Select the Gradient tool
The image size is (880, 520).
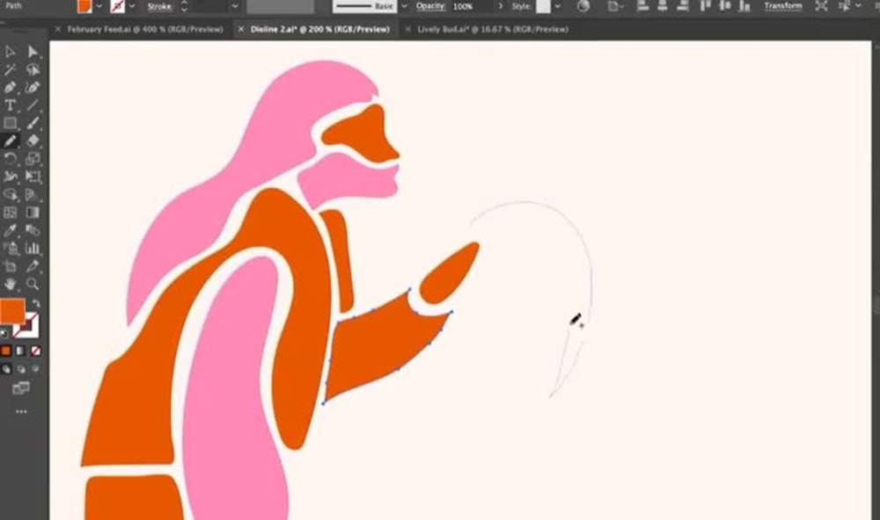[33, 213]
